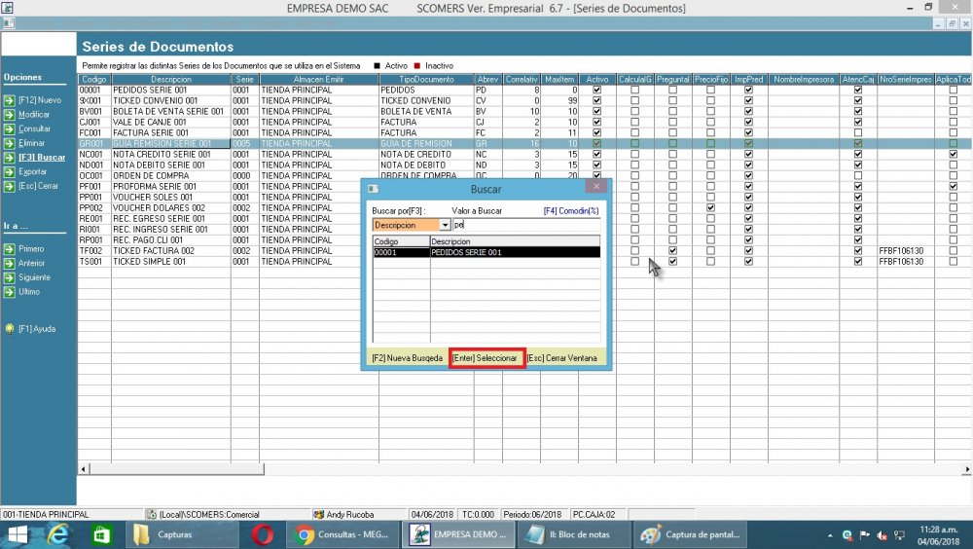The width and height of the screenshot is (973, 549).
Task: Toggle AtencCaj checkbox for FACTURA SERIE 001
Action: click(x=858, y=133)
